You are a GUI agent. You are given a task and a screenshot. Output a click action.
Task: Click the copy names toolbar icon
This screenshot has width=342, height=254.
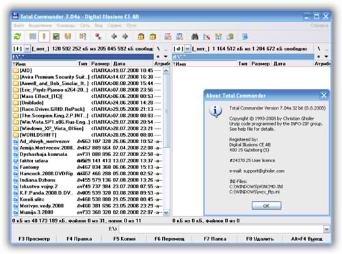click(231, 36)
